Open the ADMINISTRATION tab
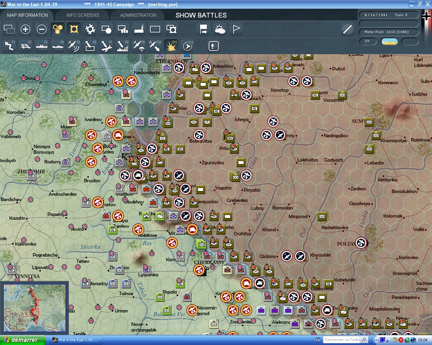Viewport: 432px width, 345px height. click(138, 15)
